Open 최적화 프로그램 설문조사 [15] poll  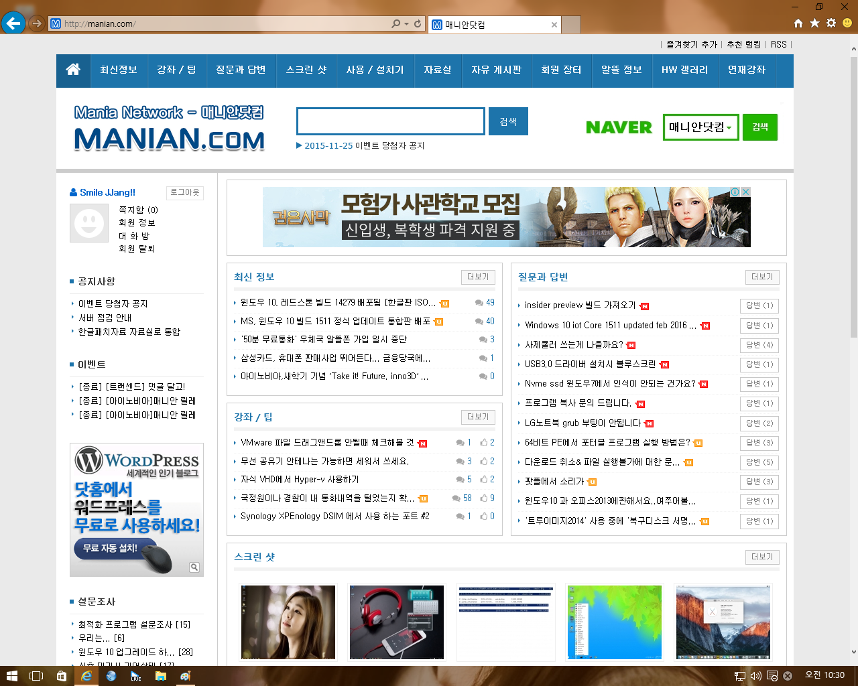click(134, 624)
